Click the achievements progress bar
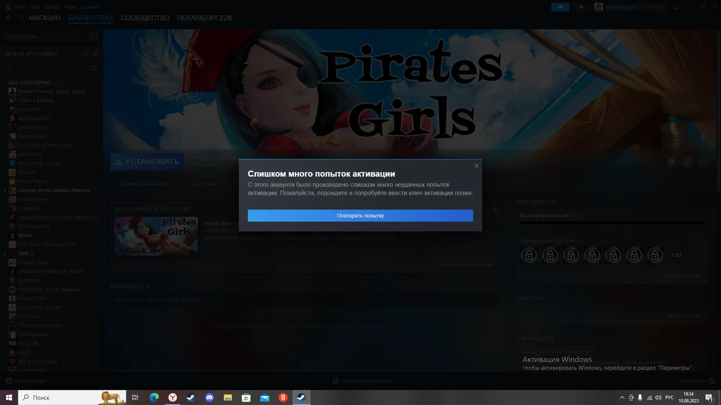 [612, 223]
